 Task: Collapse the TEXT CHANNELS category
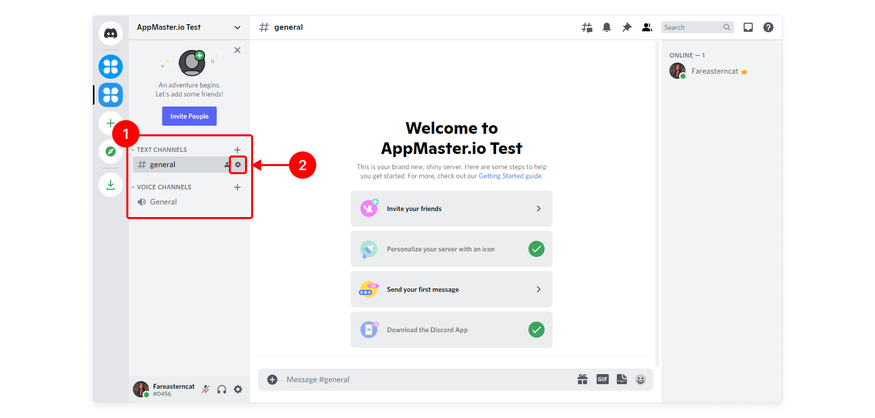[159, 149]
